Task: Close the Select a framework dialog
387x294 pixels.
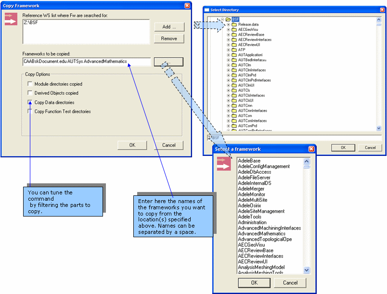Action: (x=311, y=149)
